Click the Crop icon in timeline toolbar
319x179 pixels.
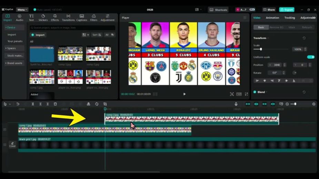105,104
